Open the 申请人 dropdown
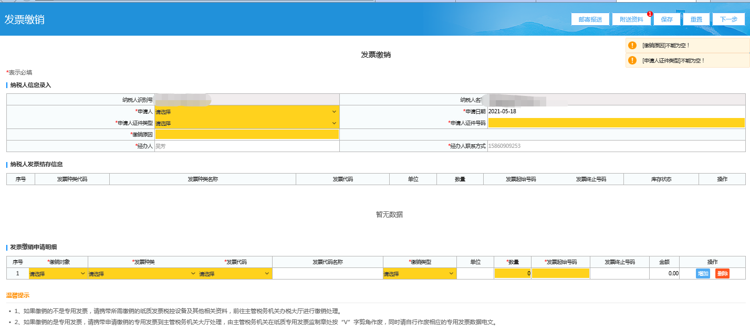The image size is (750, 333). point(246,112)
